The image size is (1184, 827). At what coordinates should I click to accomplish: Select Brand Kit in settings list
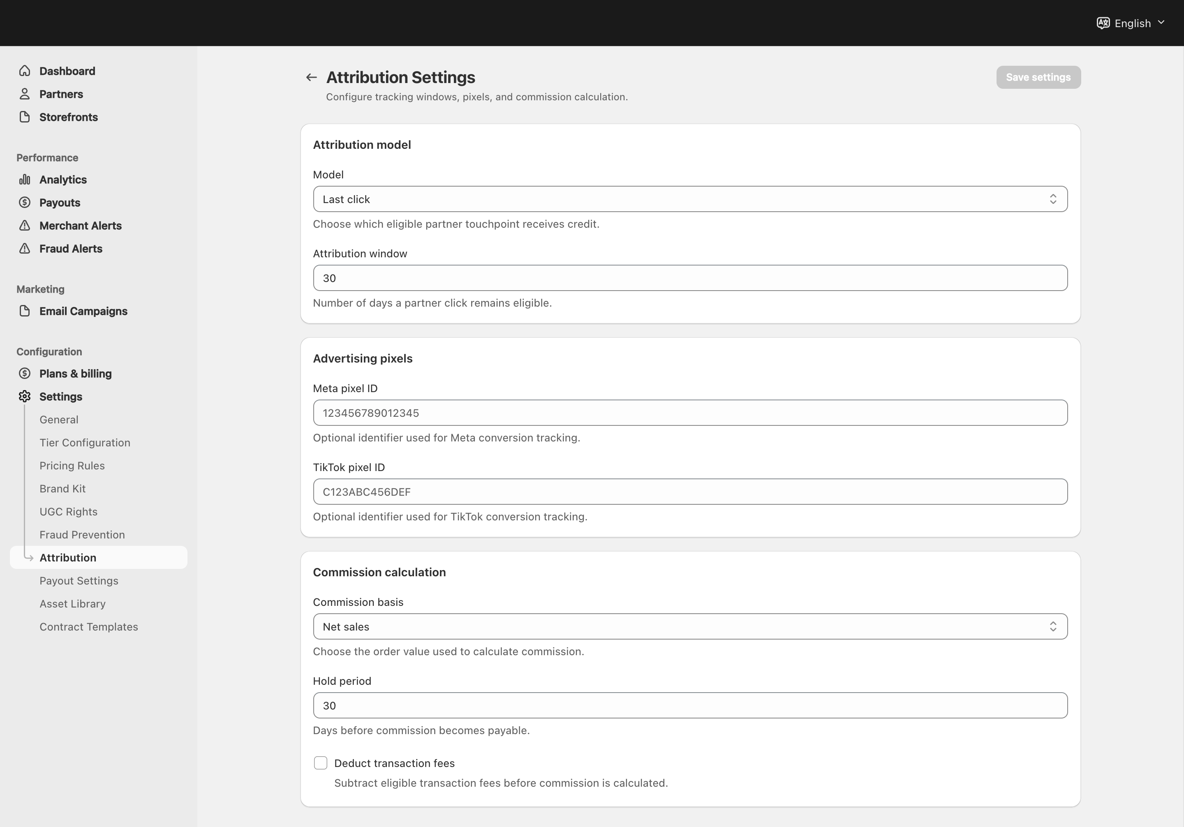pyautogui.click(x=62, y=488)
